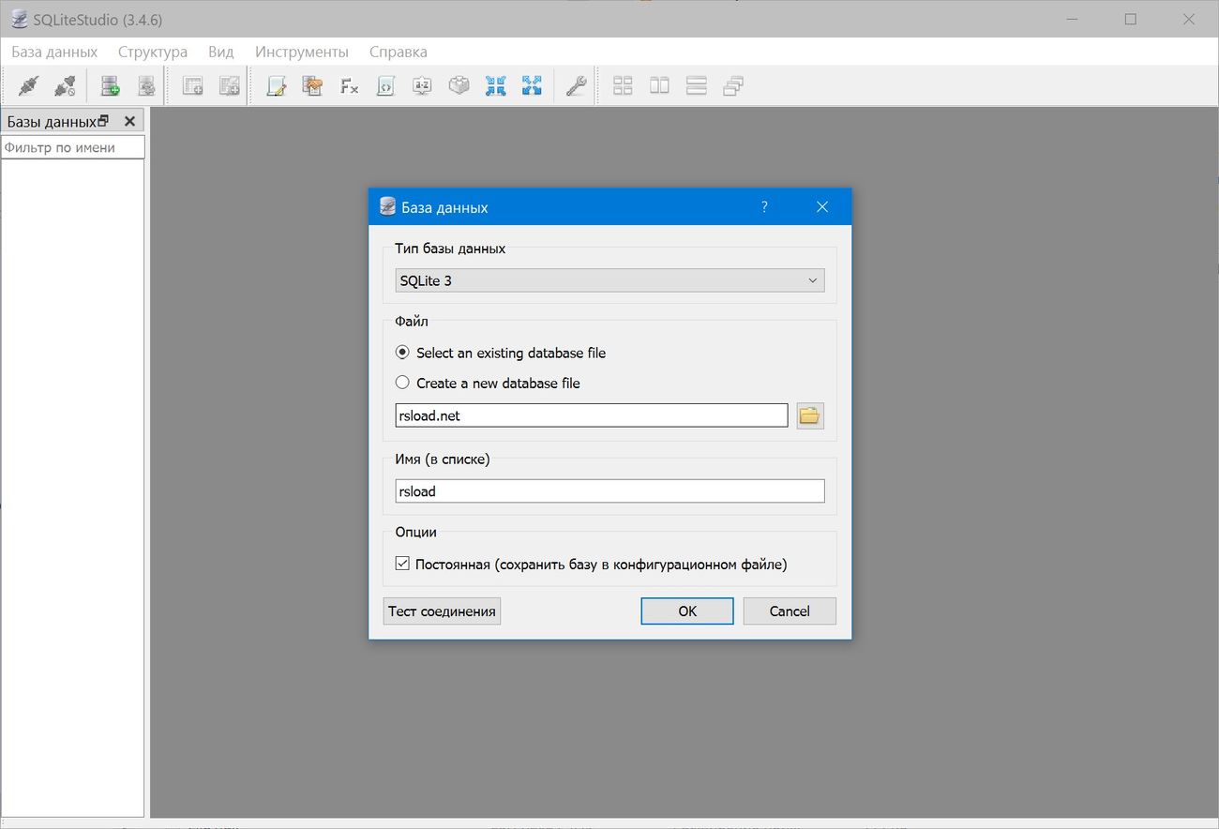Open the Инструменты menu

[x=301, y=52]
